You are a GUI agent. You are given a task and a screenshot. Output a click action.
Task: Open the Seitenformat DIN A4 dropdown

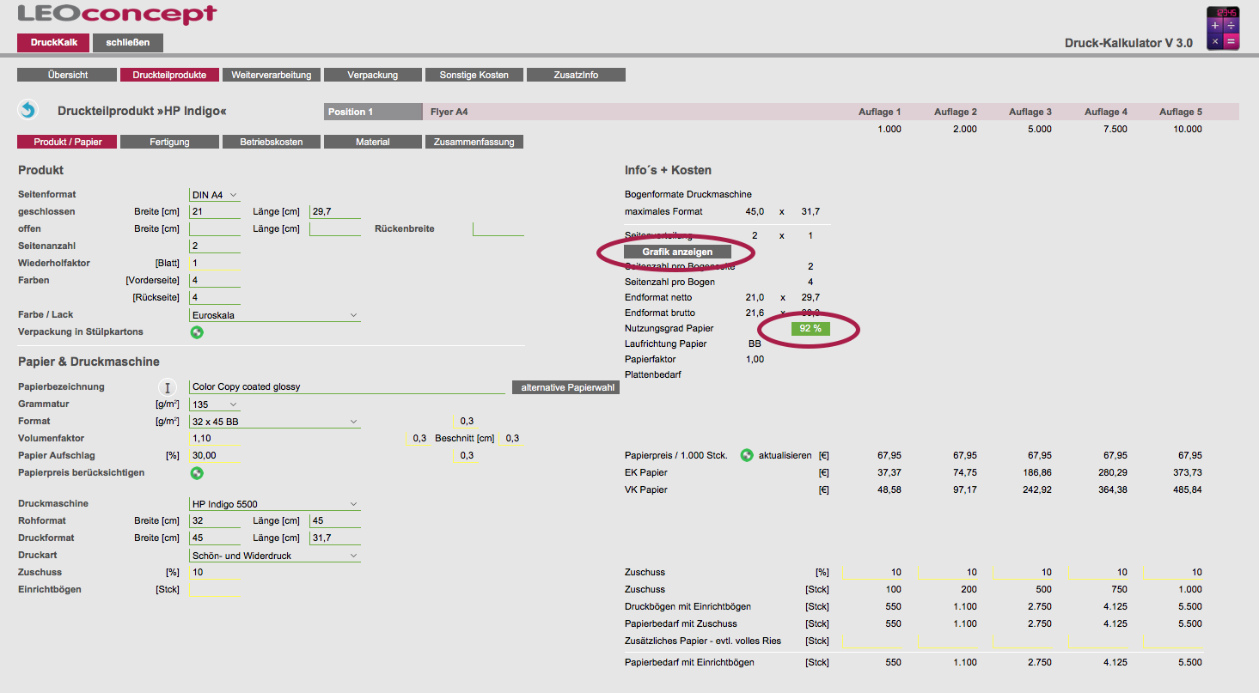pyautogui.click(x=214, y=195)
